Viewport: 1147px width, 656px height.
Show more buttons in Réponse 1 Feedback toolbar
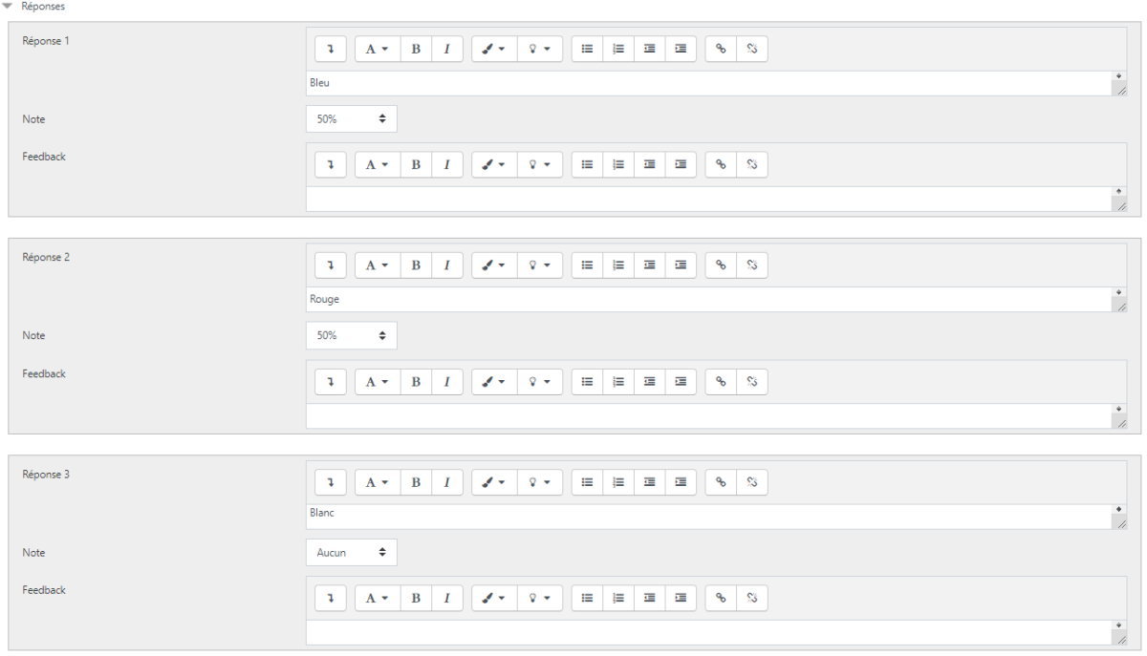tap(331, 165)
